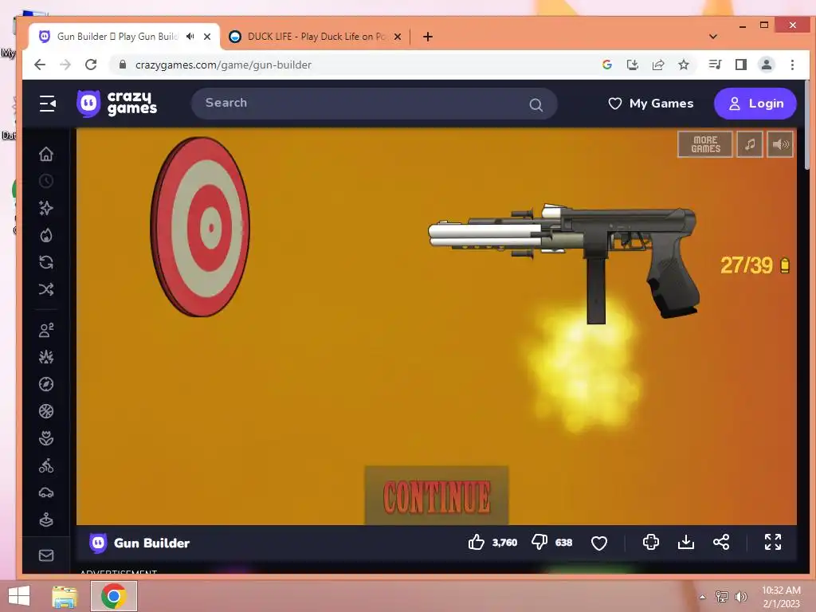
Task: Click the download icon below game
Action: [686, 542]
